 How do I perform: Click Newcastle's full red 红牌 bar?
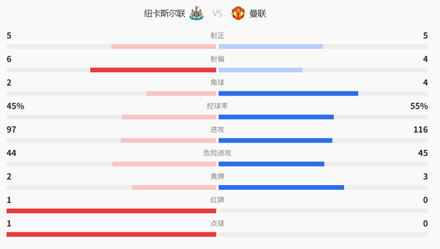[111, 210]
